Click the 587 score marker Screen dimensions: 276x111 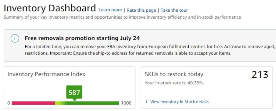pyautogui.click(x=74, y=92)
